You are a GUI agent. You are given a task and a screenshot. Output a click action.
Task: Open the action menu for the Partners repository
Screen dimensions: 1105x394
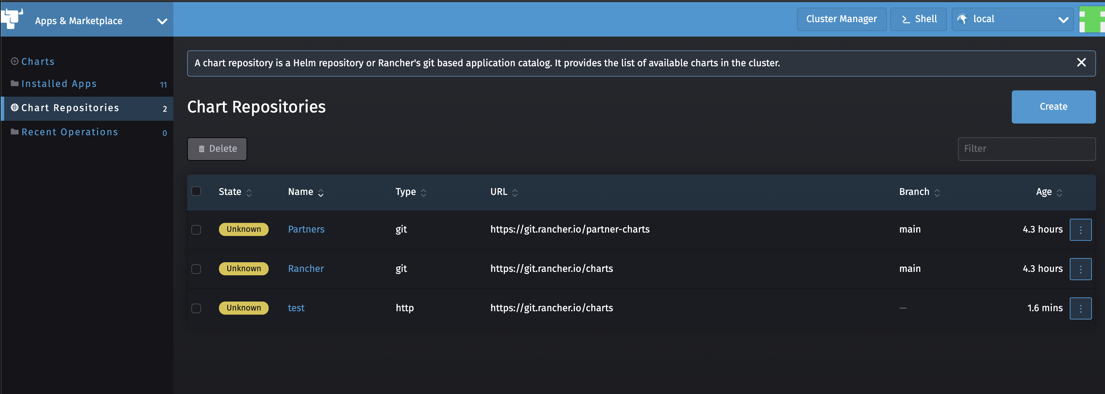(x=1080, y=229)
